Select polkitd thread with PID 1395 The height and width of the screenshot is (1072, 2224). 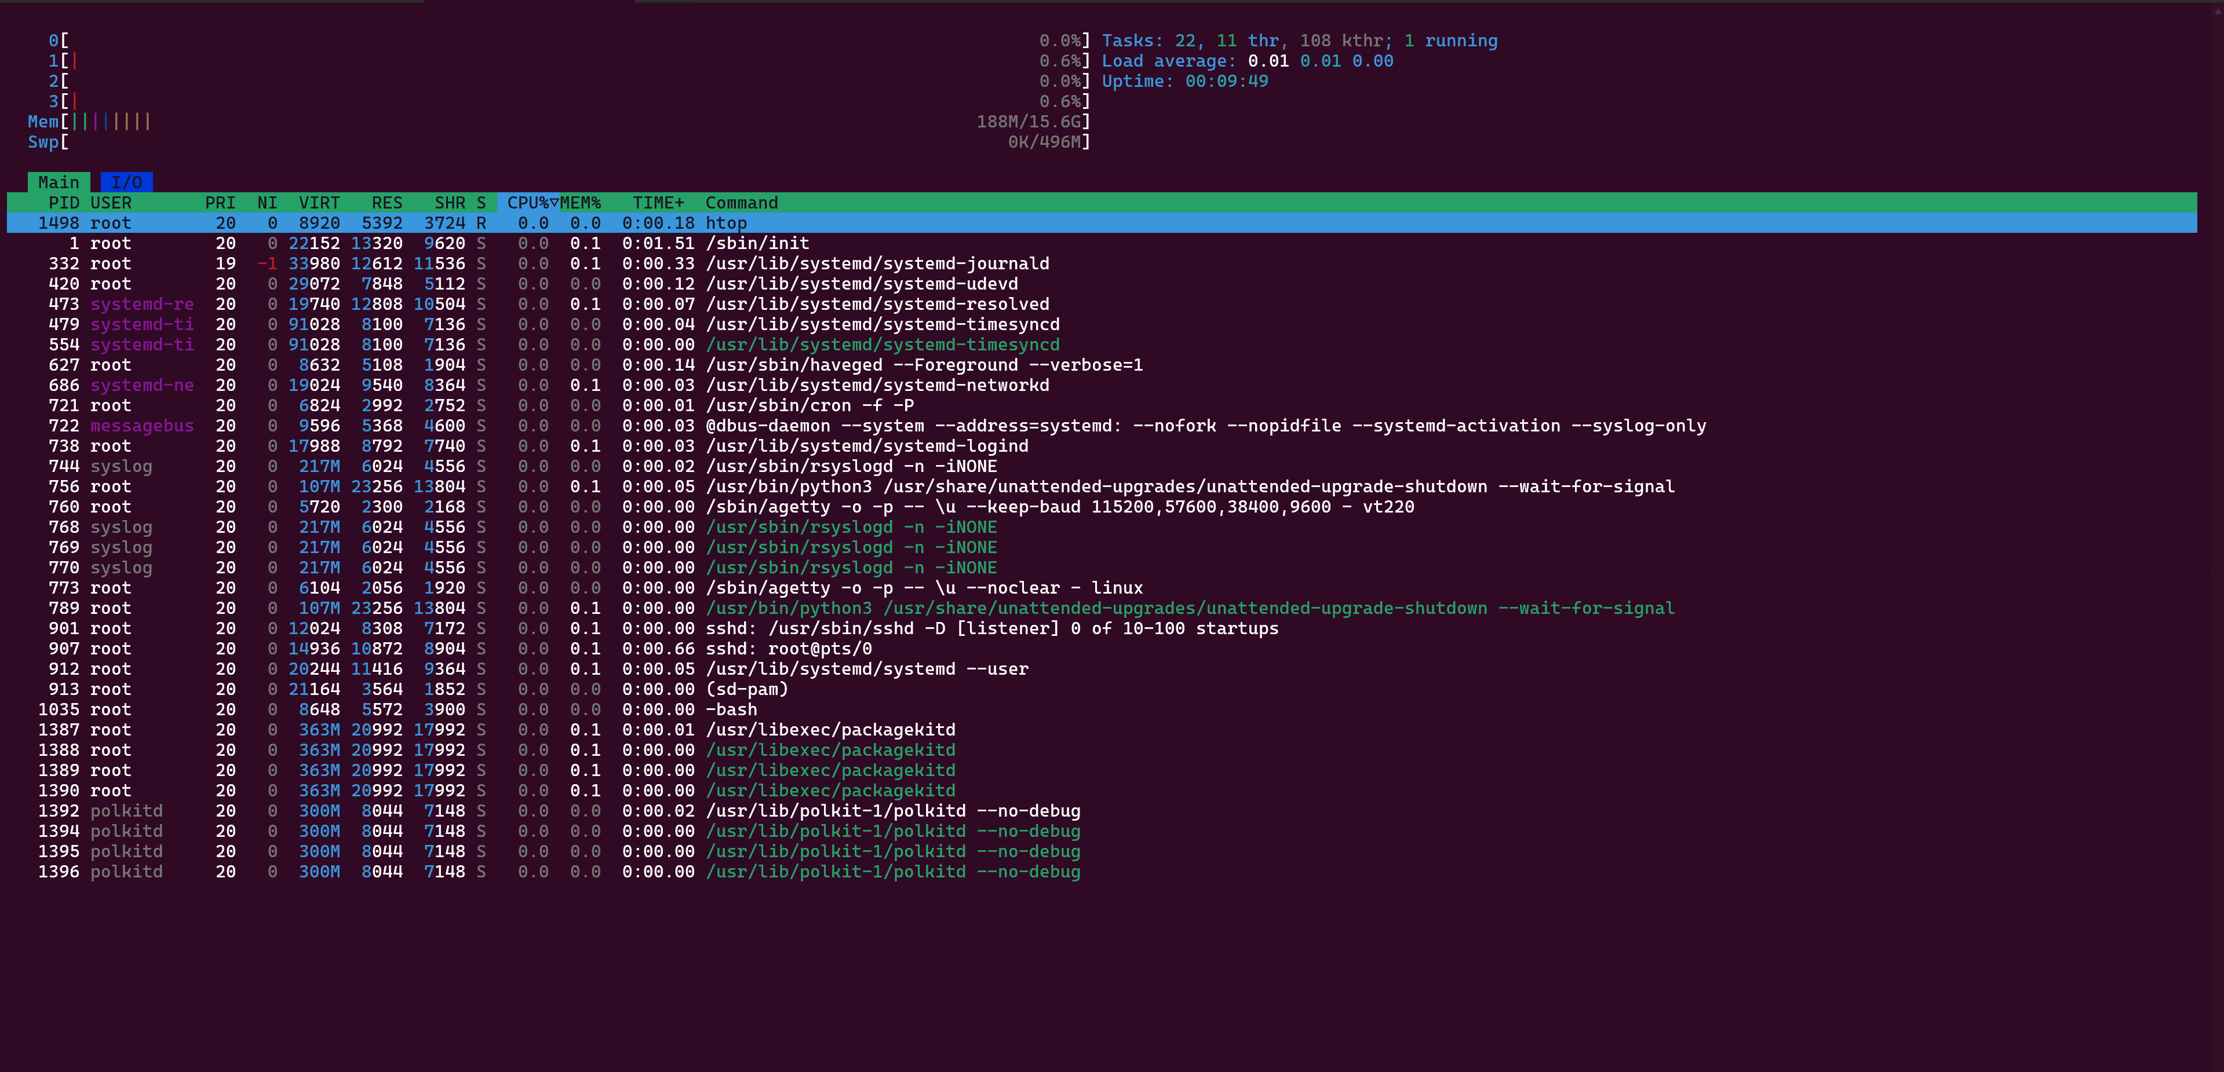1102,852
